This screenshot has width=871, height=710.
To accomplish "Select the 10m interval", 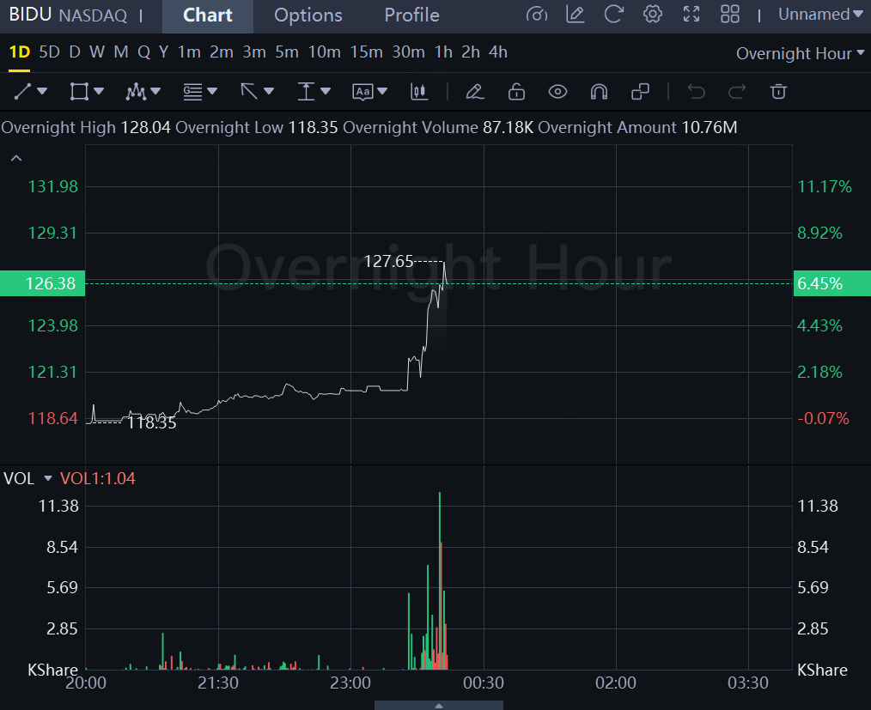I will point(325,52).
